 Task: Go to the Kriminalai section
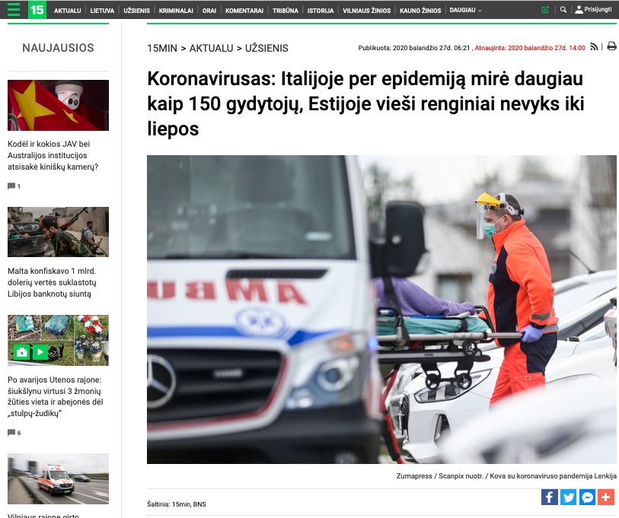[176, 11]
